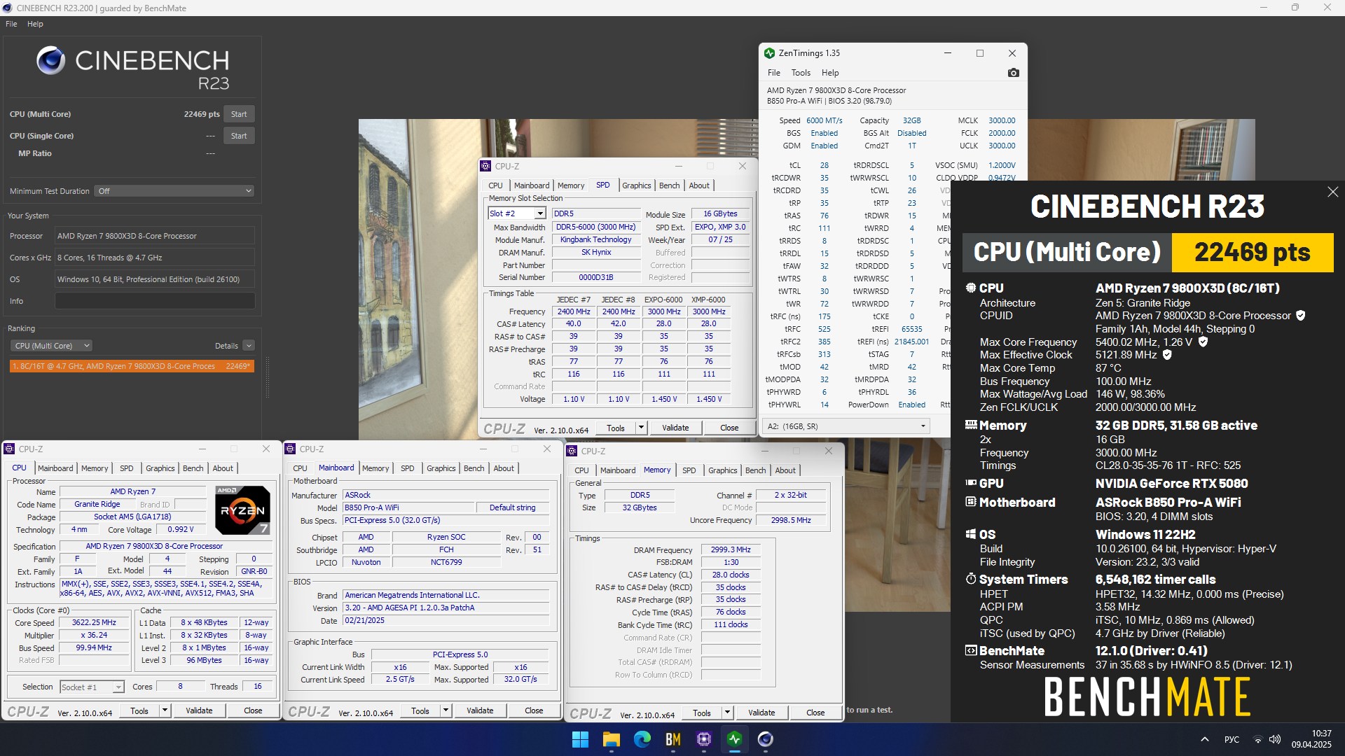1345x756 pixels.
Task: Open the CPU-Z taskbar icon
Action: tap(704, 739)
